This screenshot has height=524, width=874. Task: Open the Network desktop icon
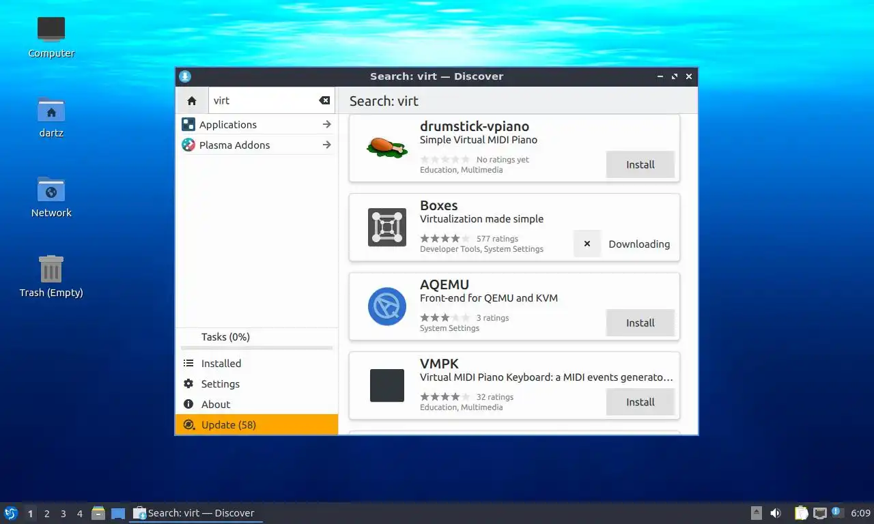[x=51, y=196]
